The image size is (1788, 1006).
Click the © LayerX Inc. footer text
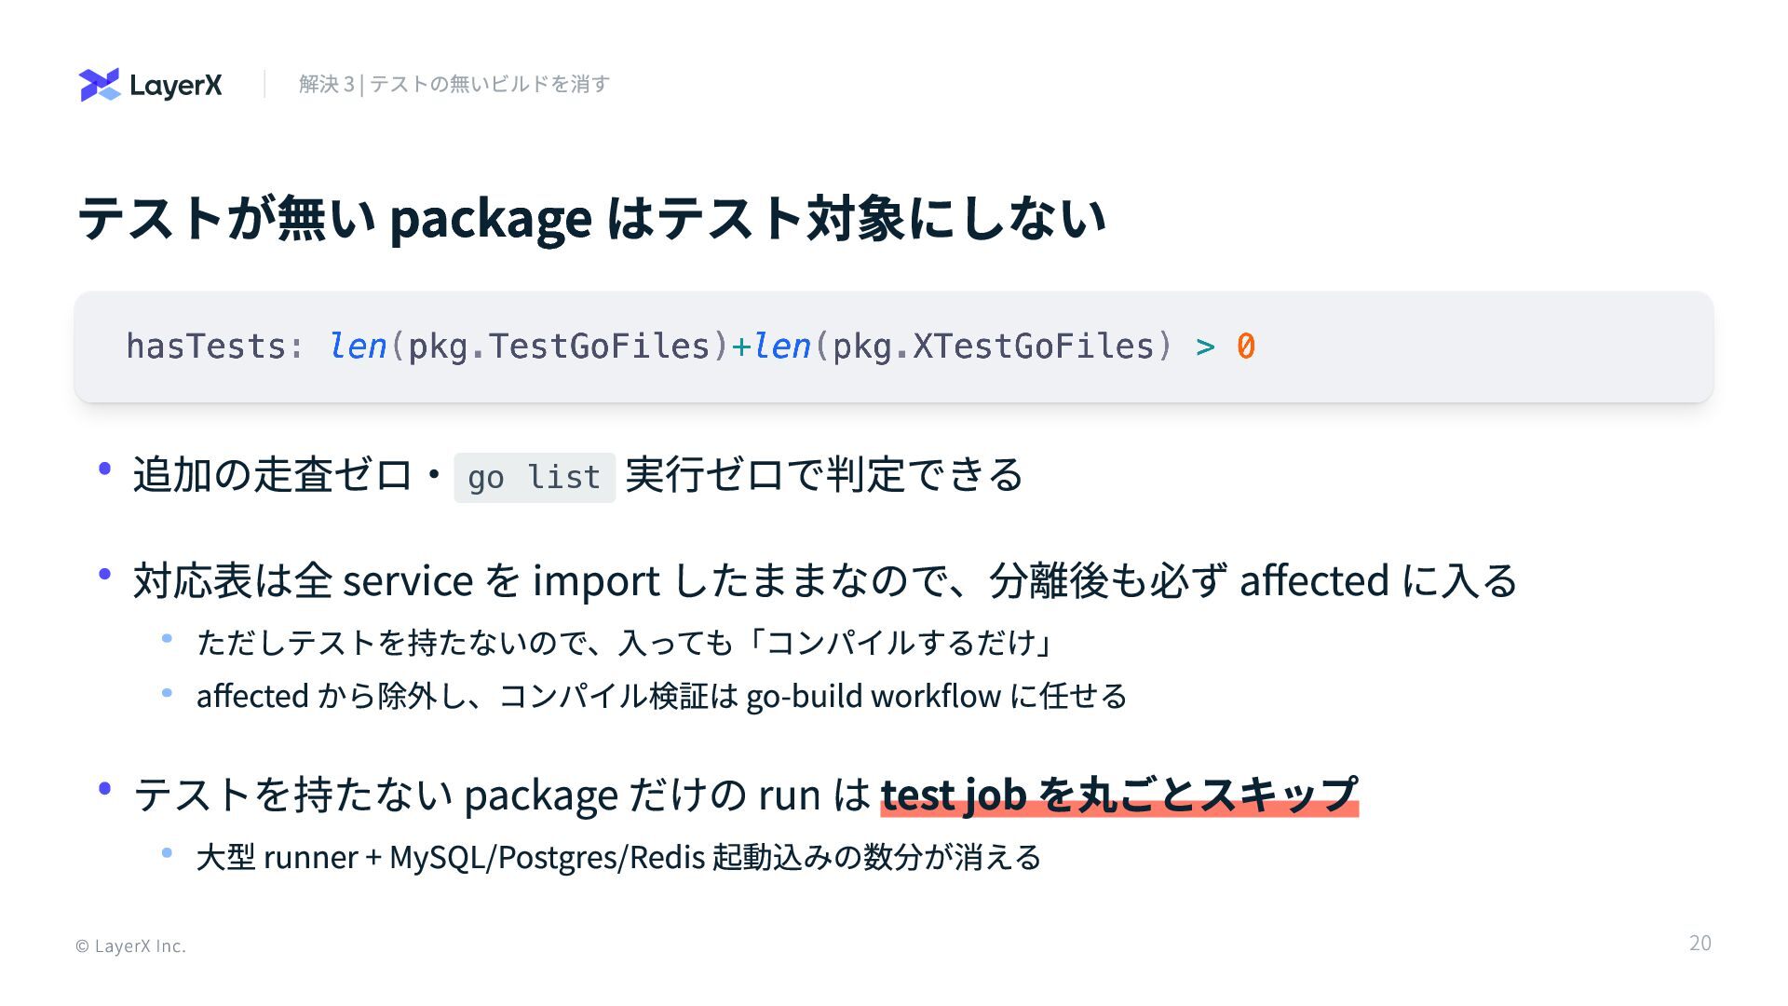130,945
